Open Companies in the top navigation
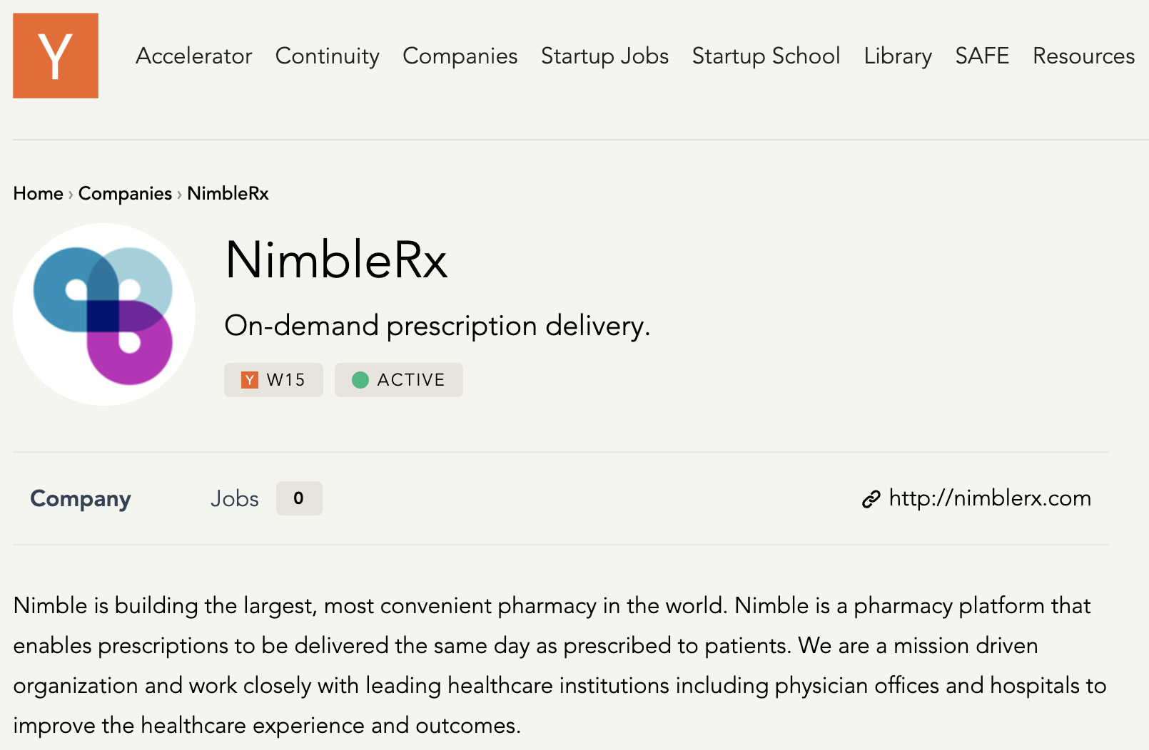Image resolution: width=1149 pixels, height=750 pixels. point(460,56)
